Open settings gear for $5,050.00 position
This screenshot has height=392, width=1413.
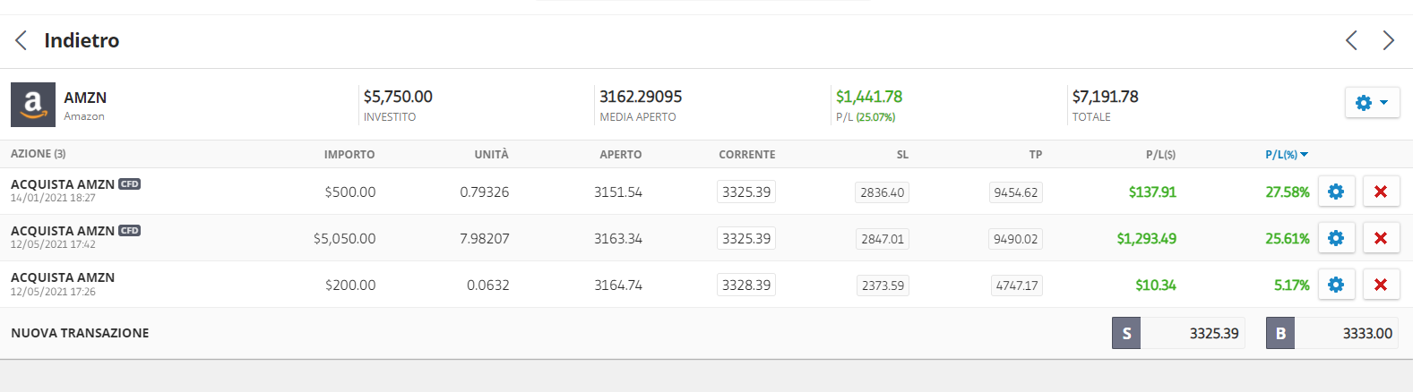coord(1336,238)
